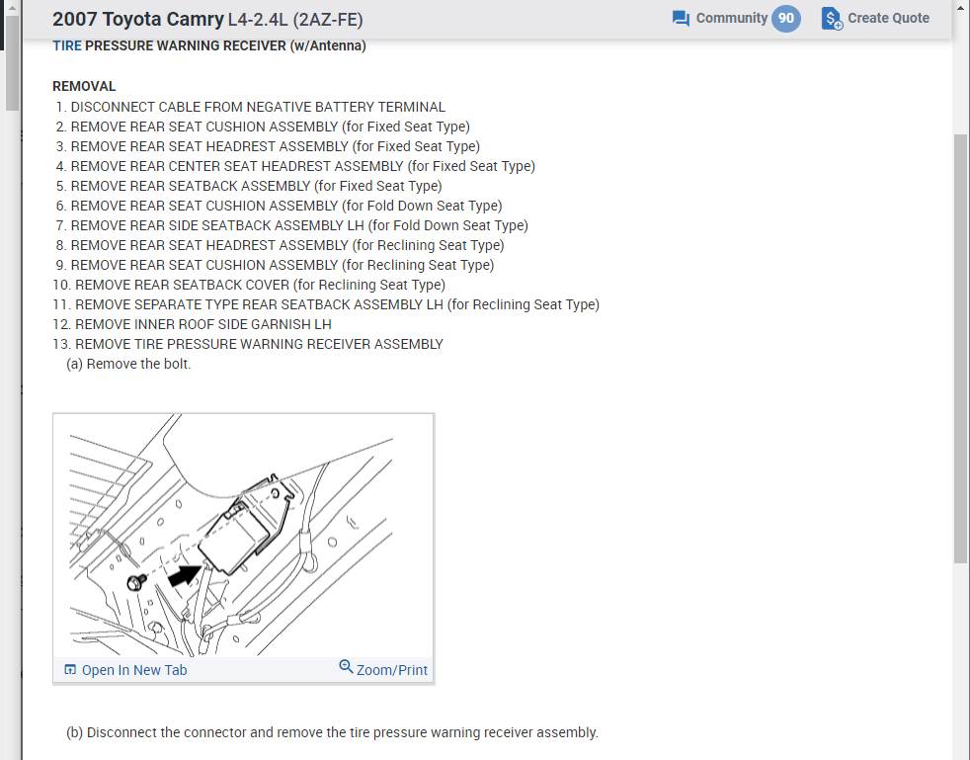The image size is (970, 760).
Task: Click the Community label
Action: (x=732, y=19)
